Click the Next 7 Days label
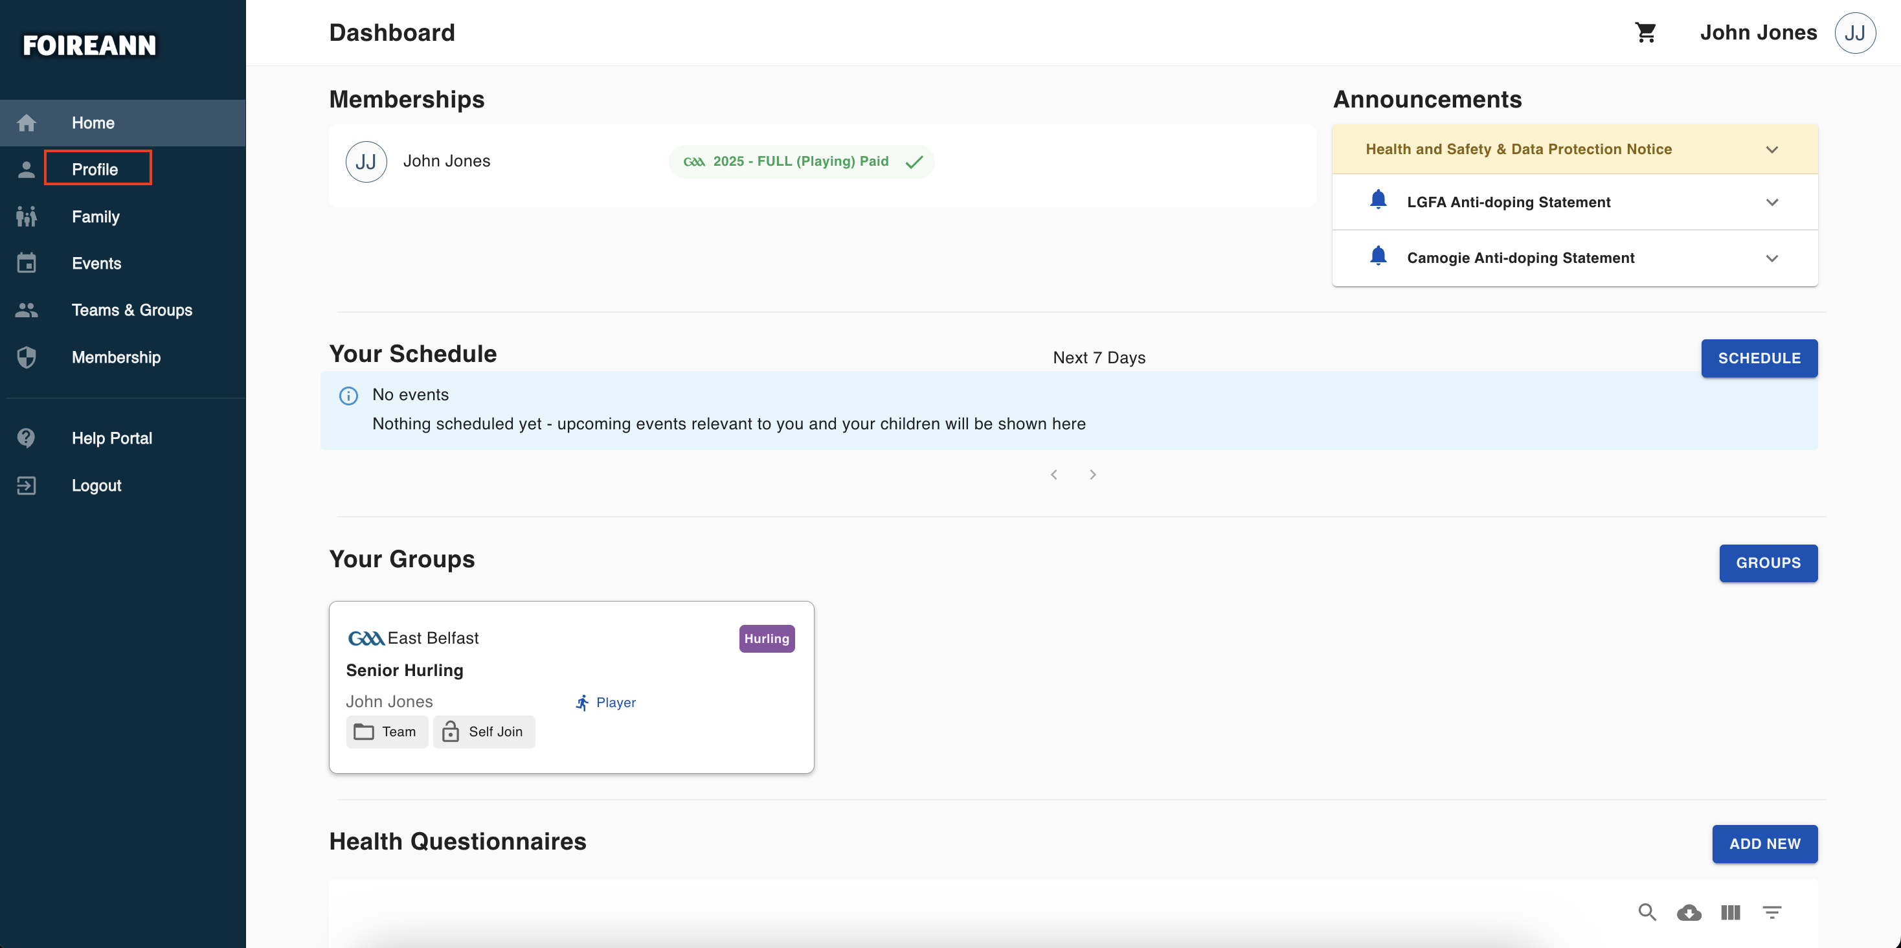Viewport: 1901px width, 948px height. click(1099, 358)
